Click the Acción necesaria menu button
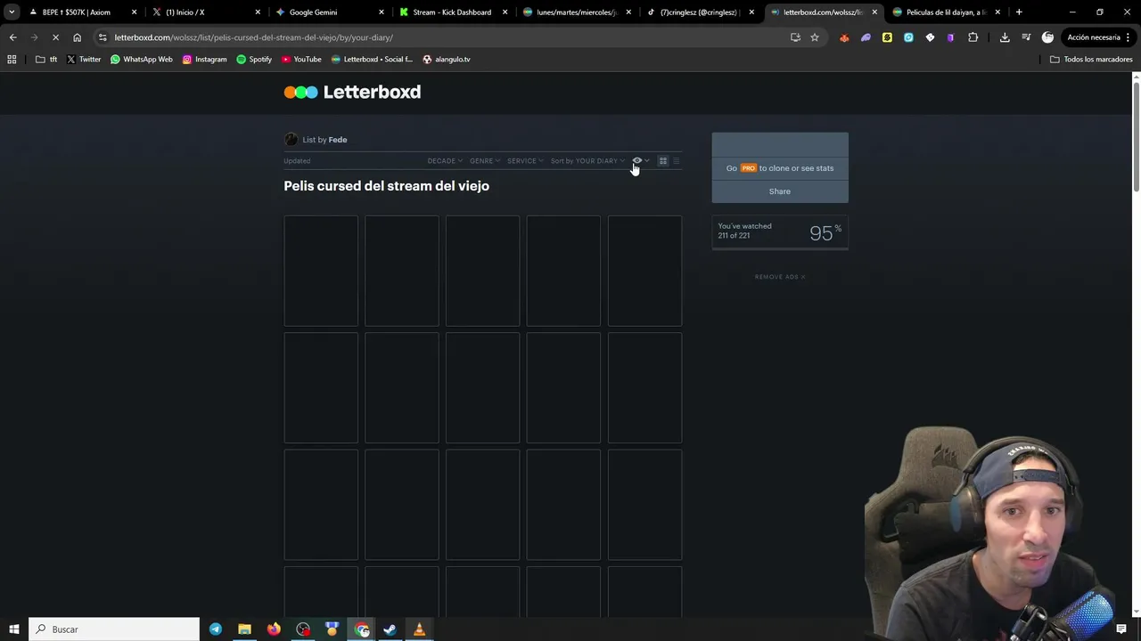The width and height of the screenshot is (1141, 641). [x=1098, y=37]
